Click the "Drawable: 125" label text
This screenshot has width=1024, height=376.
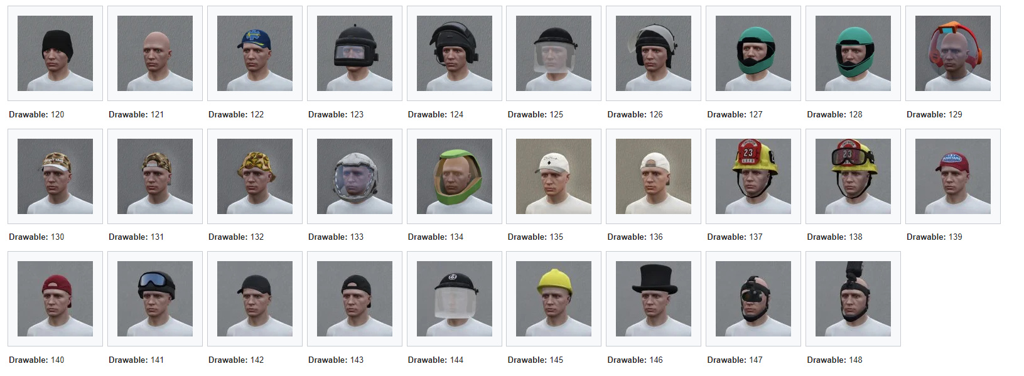536,114
